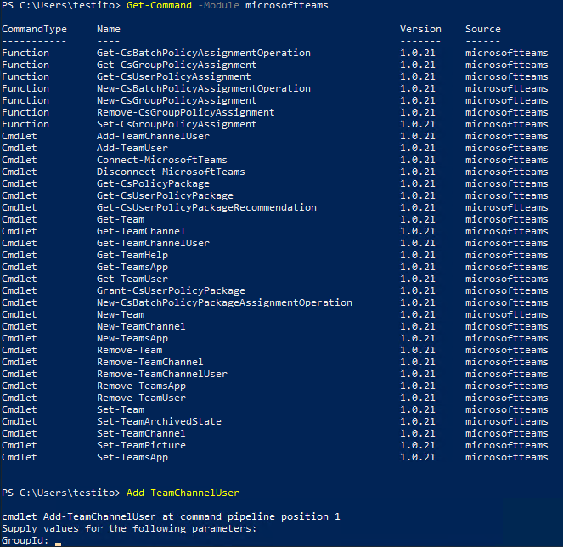The width and height of the screenshot is (563, 547).
Task: Click Remove-TeamChannelUser cmdlet name
Action: pyautogui.click(x=162, y=374)
